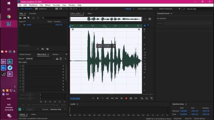Play audio in transport controls
This screenshot has width=214, height=120.
click(x=98, y=98)
